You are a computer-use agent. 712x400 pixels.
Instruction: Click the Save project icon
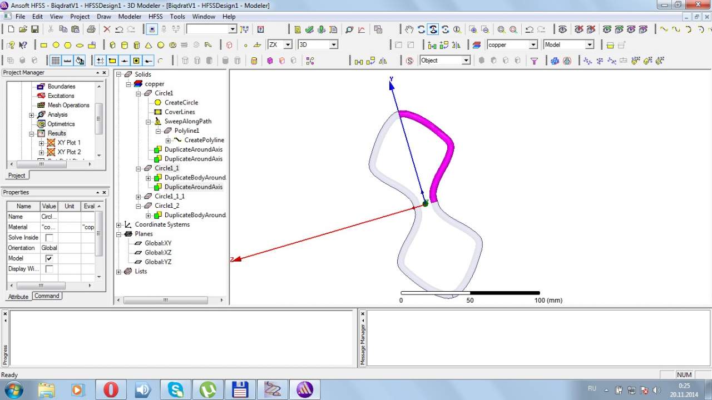(x=34, y=29)
